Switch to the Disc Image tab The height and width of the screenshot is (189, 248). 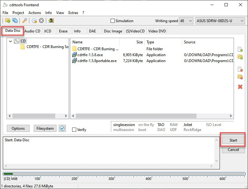pyautogui.click(x=113, y=31)
